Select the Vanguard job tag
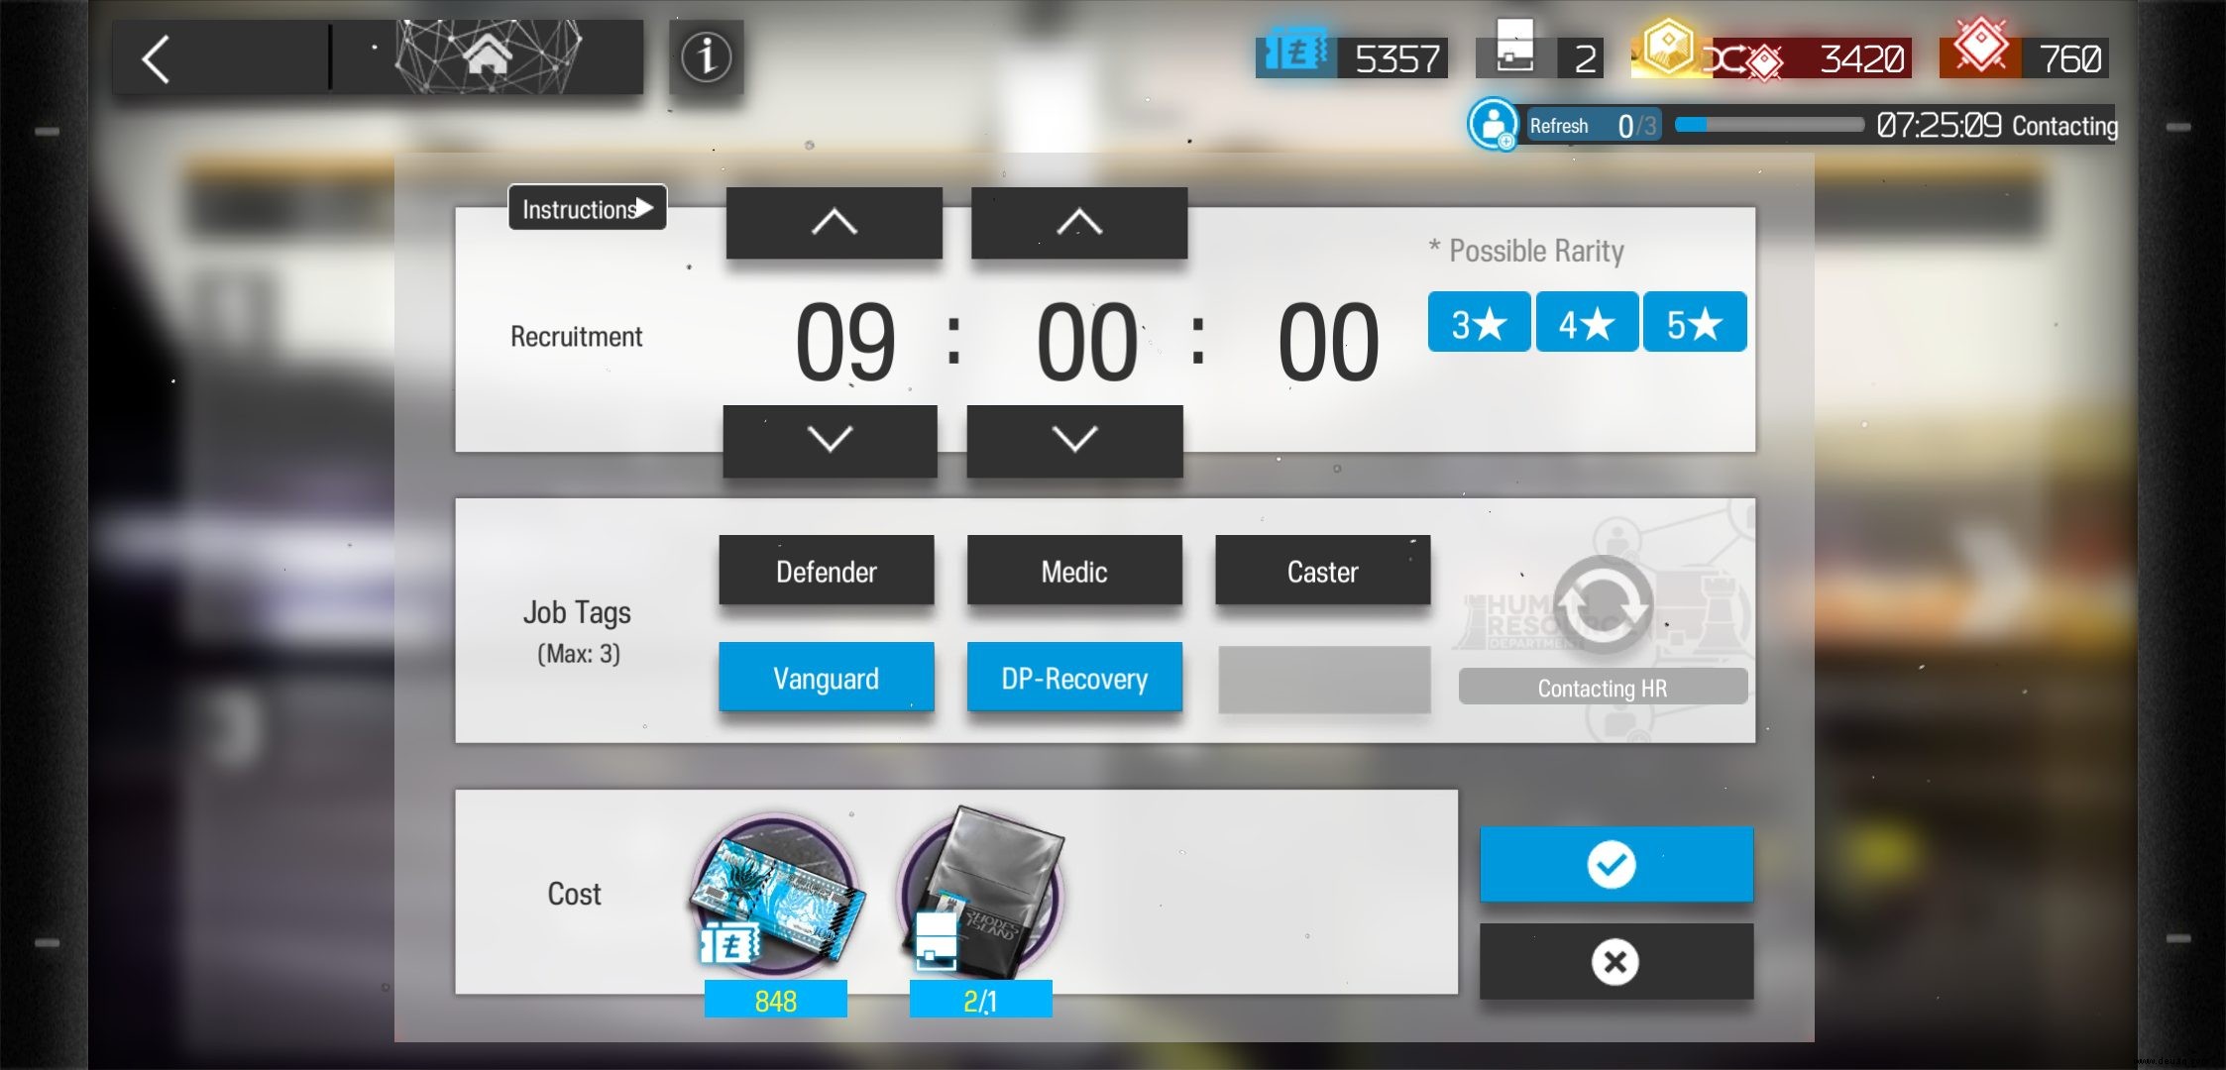This screenshot has width=2226, height=1070. (825, 679)
